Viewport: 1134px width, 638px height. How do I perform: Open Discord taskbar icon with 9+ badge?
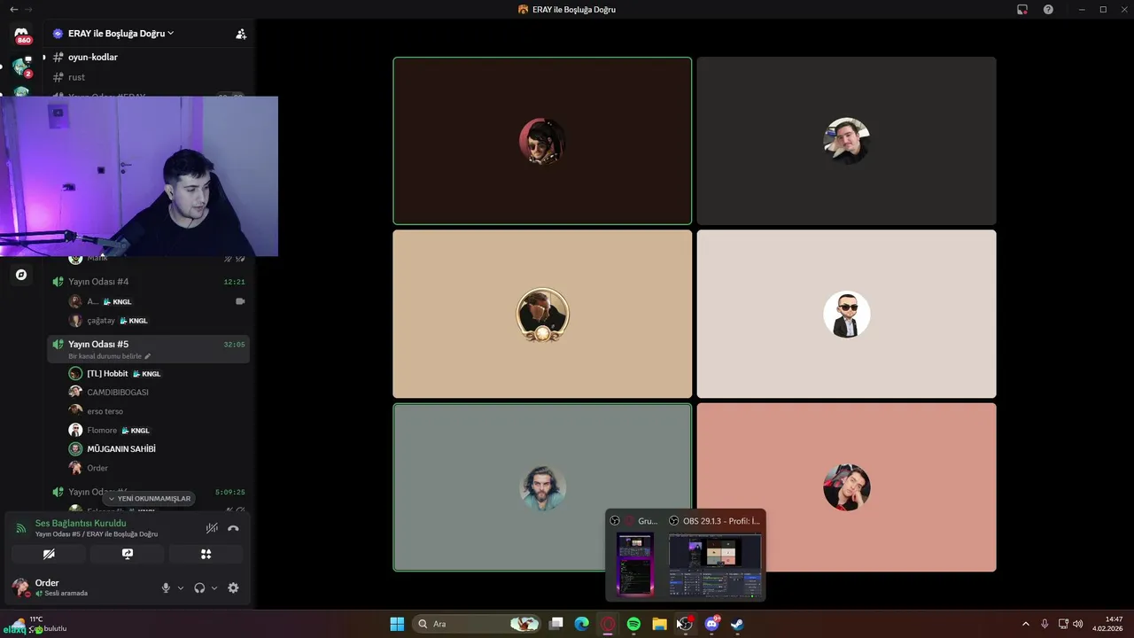(x=711, y=624)
